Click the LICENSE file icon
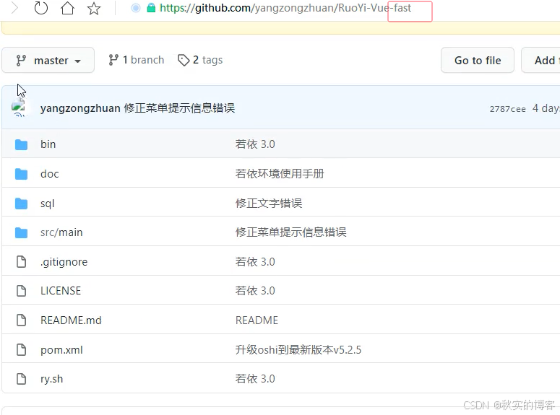 click(x=22, y=291)
